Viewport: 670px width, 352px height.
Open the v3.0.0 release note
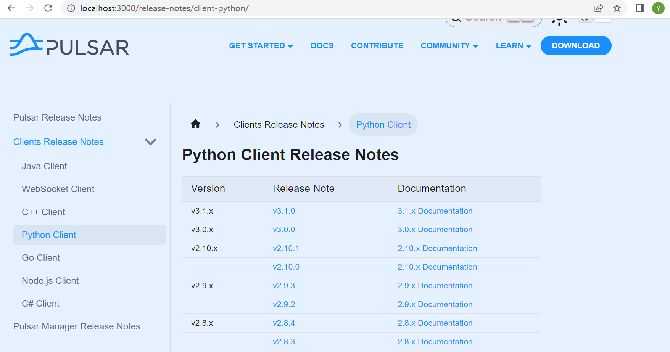(284, 230)
